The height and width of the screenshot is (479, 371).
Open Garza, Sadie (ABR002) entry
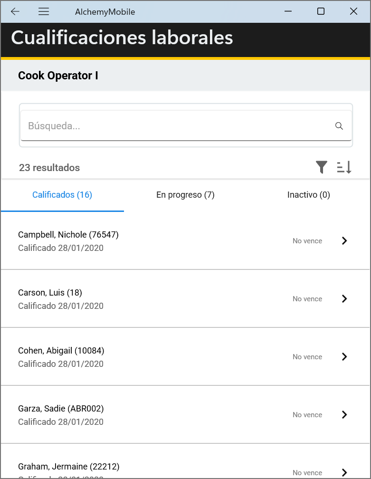click(61, 409)
